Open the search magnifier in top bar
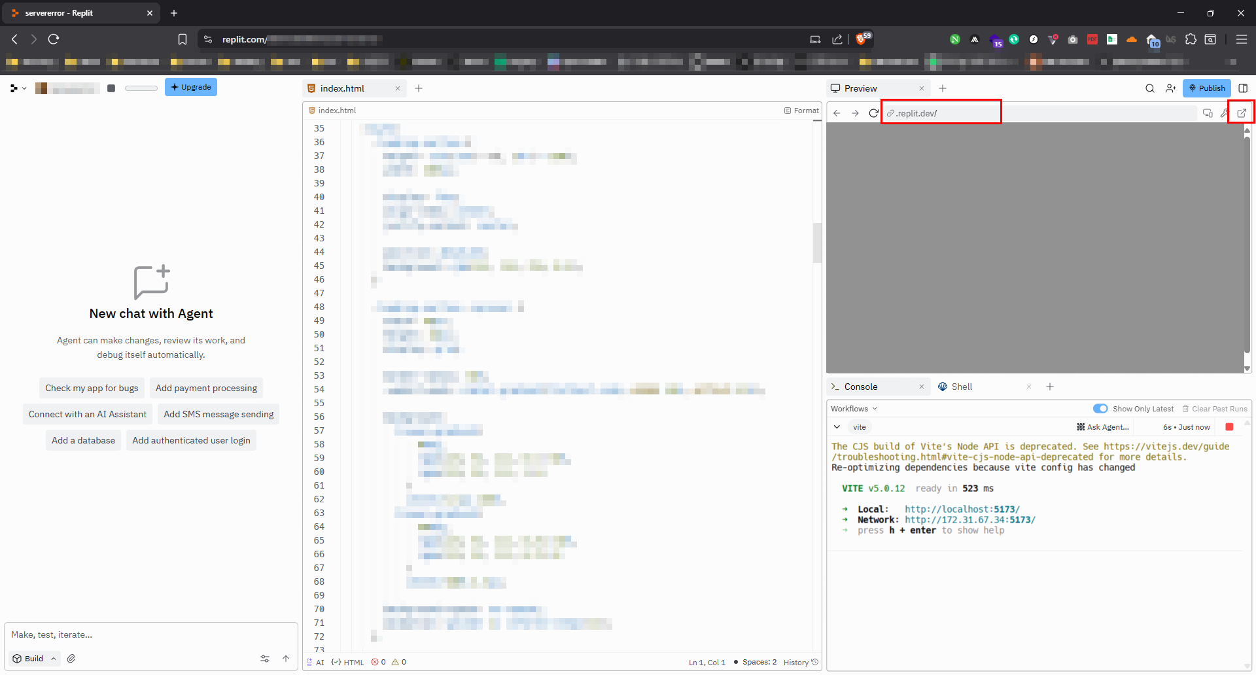The width and height of the screenshot is (1256, 675). (x=1149, y=88)
